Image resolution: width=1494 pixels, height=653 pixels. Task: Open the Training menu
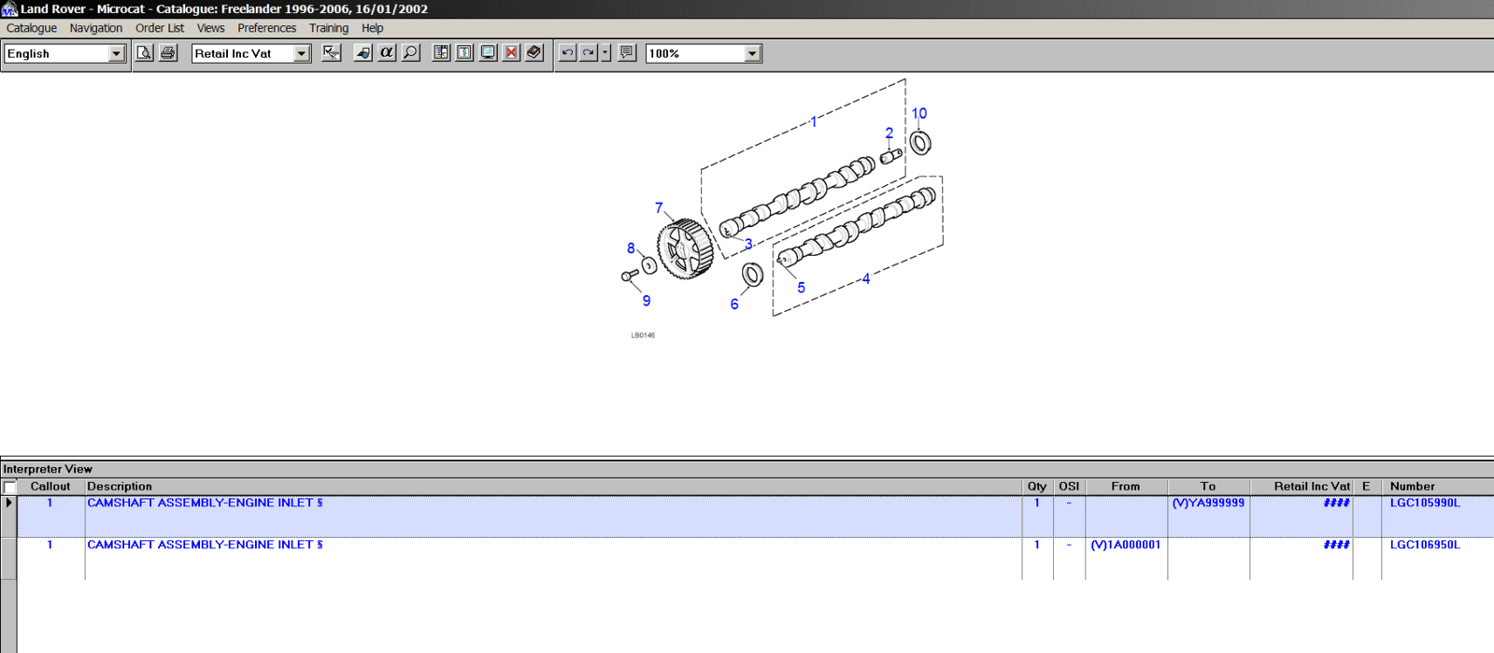point(329,28)
